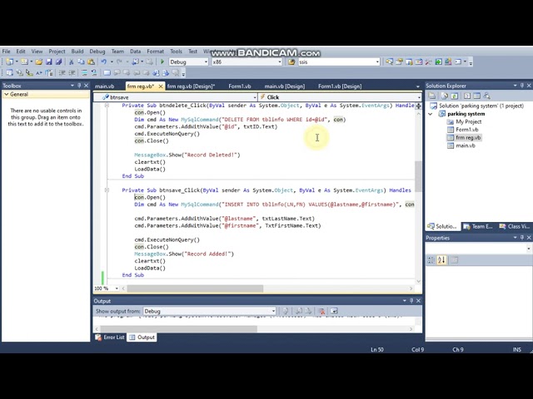The height and width of the screenshot is (399, 533).
Task: Click Show All Files in Solution Explorer toolbar
Action: [x=444, y=96]
